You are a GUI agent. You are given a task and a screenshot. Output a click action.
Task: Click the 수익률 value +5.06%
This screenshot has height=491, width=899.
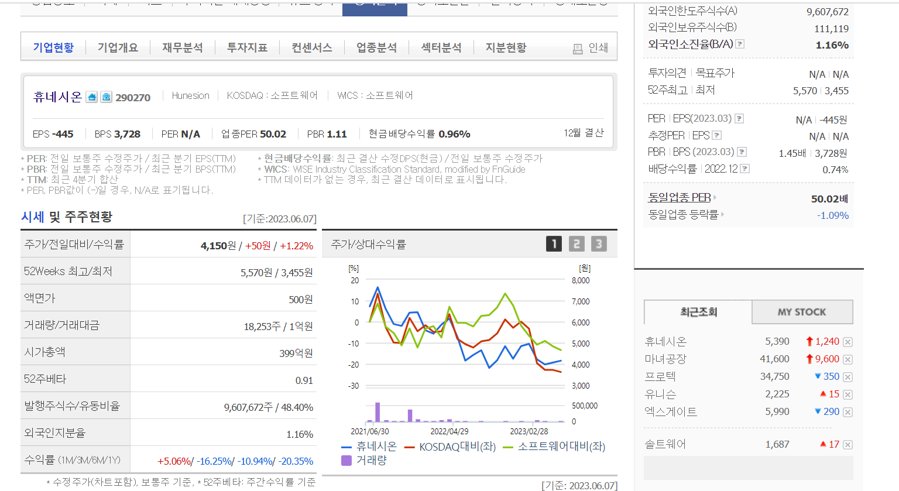tap(174, 461)
